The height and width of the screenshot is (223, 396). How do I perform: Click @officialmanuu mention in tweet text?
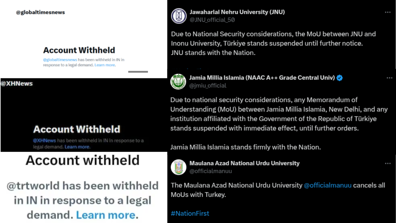click(x=328, y=185)
